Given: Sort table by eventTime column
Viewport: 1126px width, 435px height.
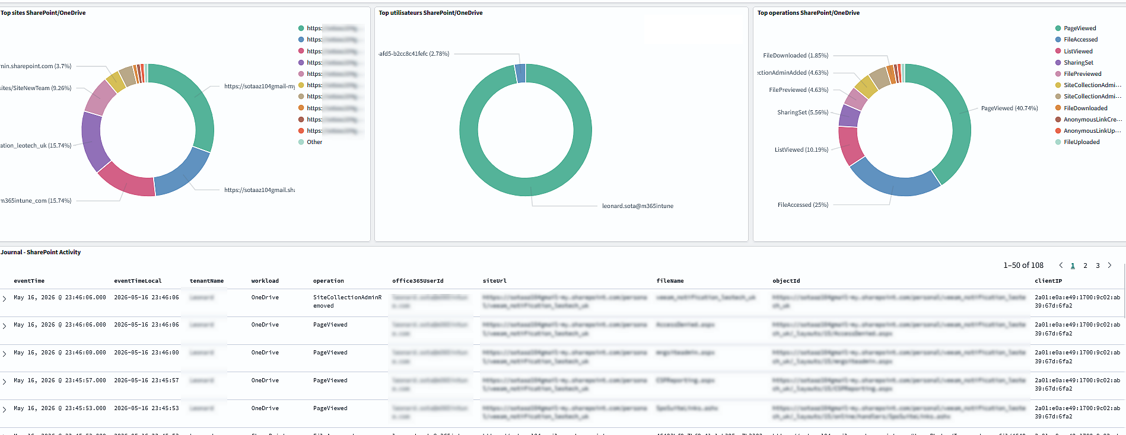Looking at the screenshot, I should point(29,281).
